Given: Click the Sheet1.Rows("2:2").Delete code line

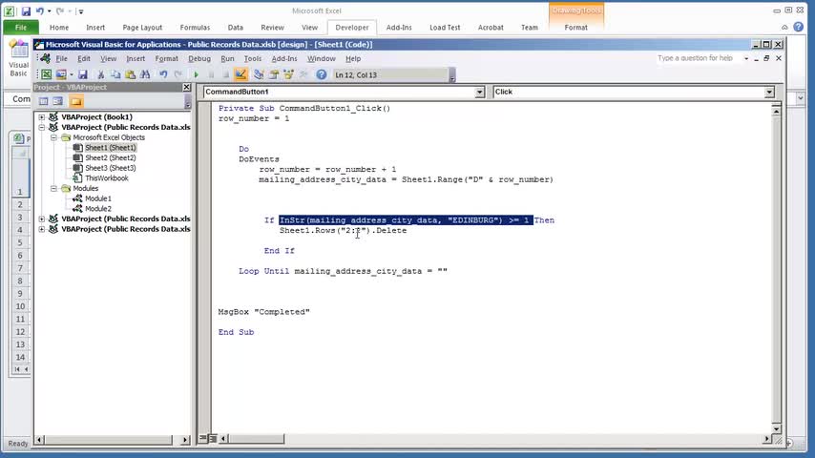Looking at the screenshot, I should (343, 230).
